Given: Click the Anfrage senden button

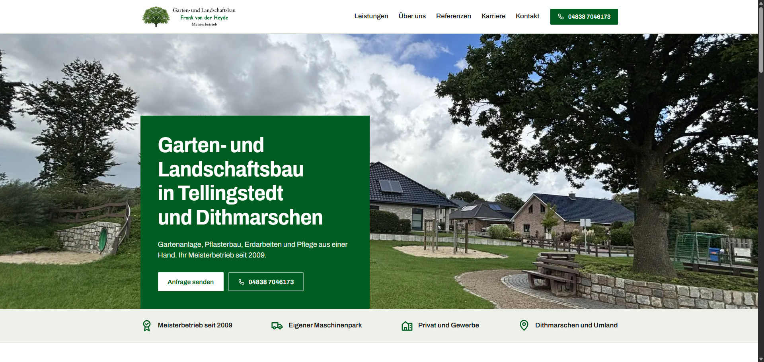Looking at the screenshot, I should [x=191, y=282].
